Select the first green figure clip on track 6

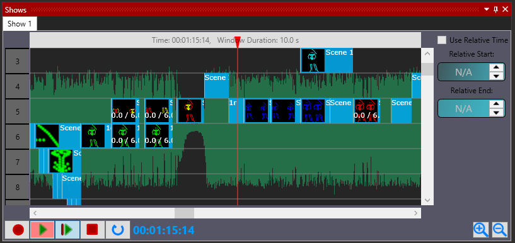point(96,137)
